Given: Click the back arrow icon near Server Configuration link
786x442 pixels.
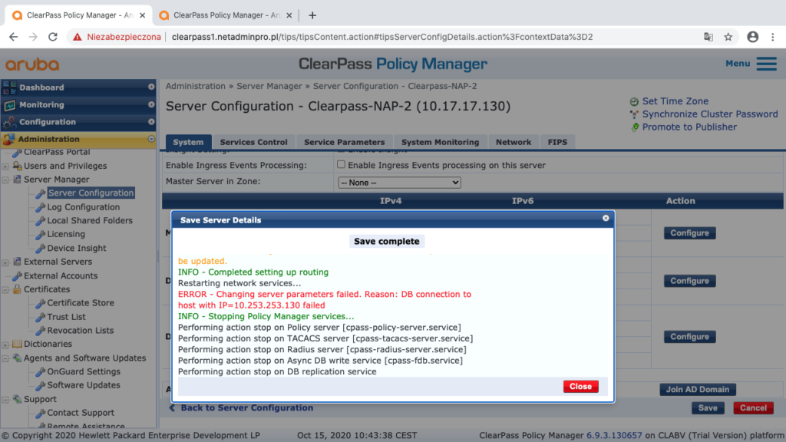Looking at the screenshot, I should [x=172, y=408].
